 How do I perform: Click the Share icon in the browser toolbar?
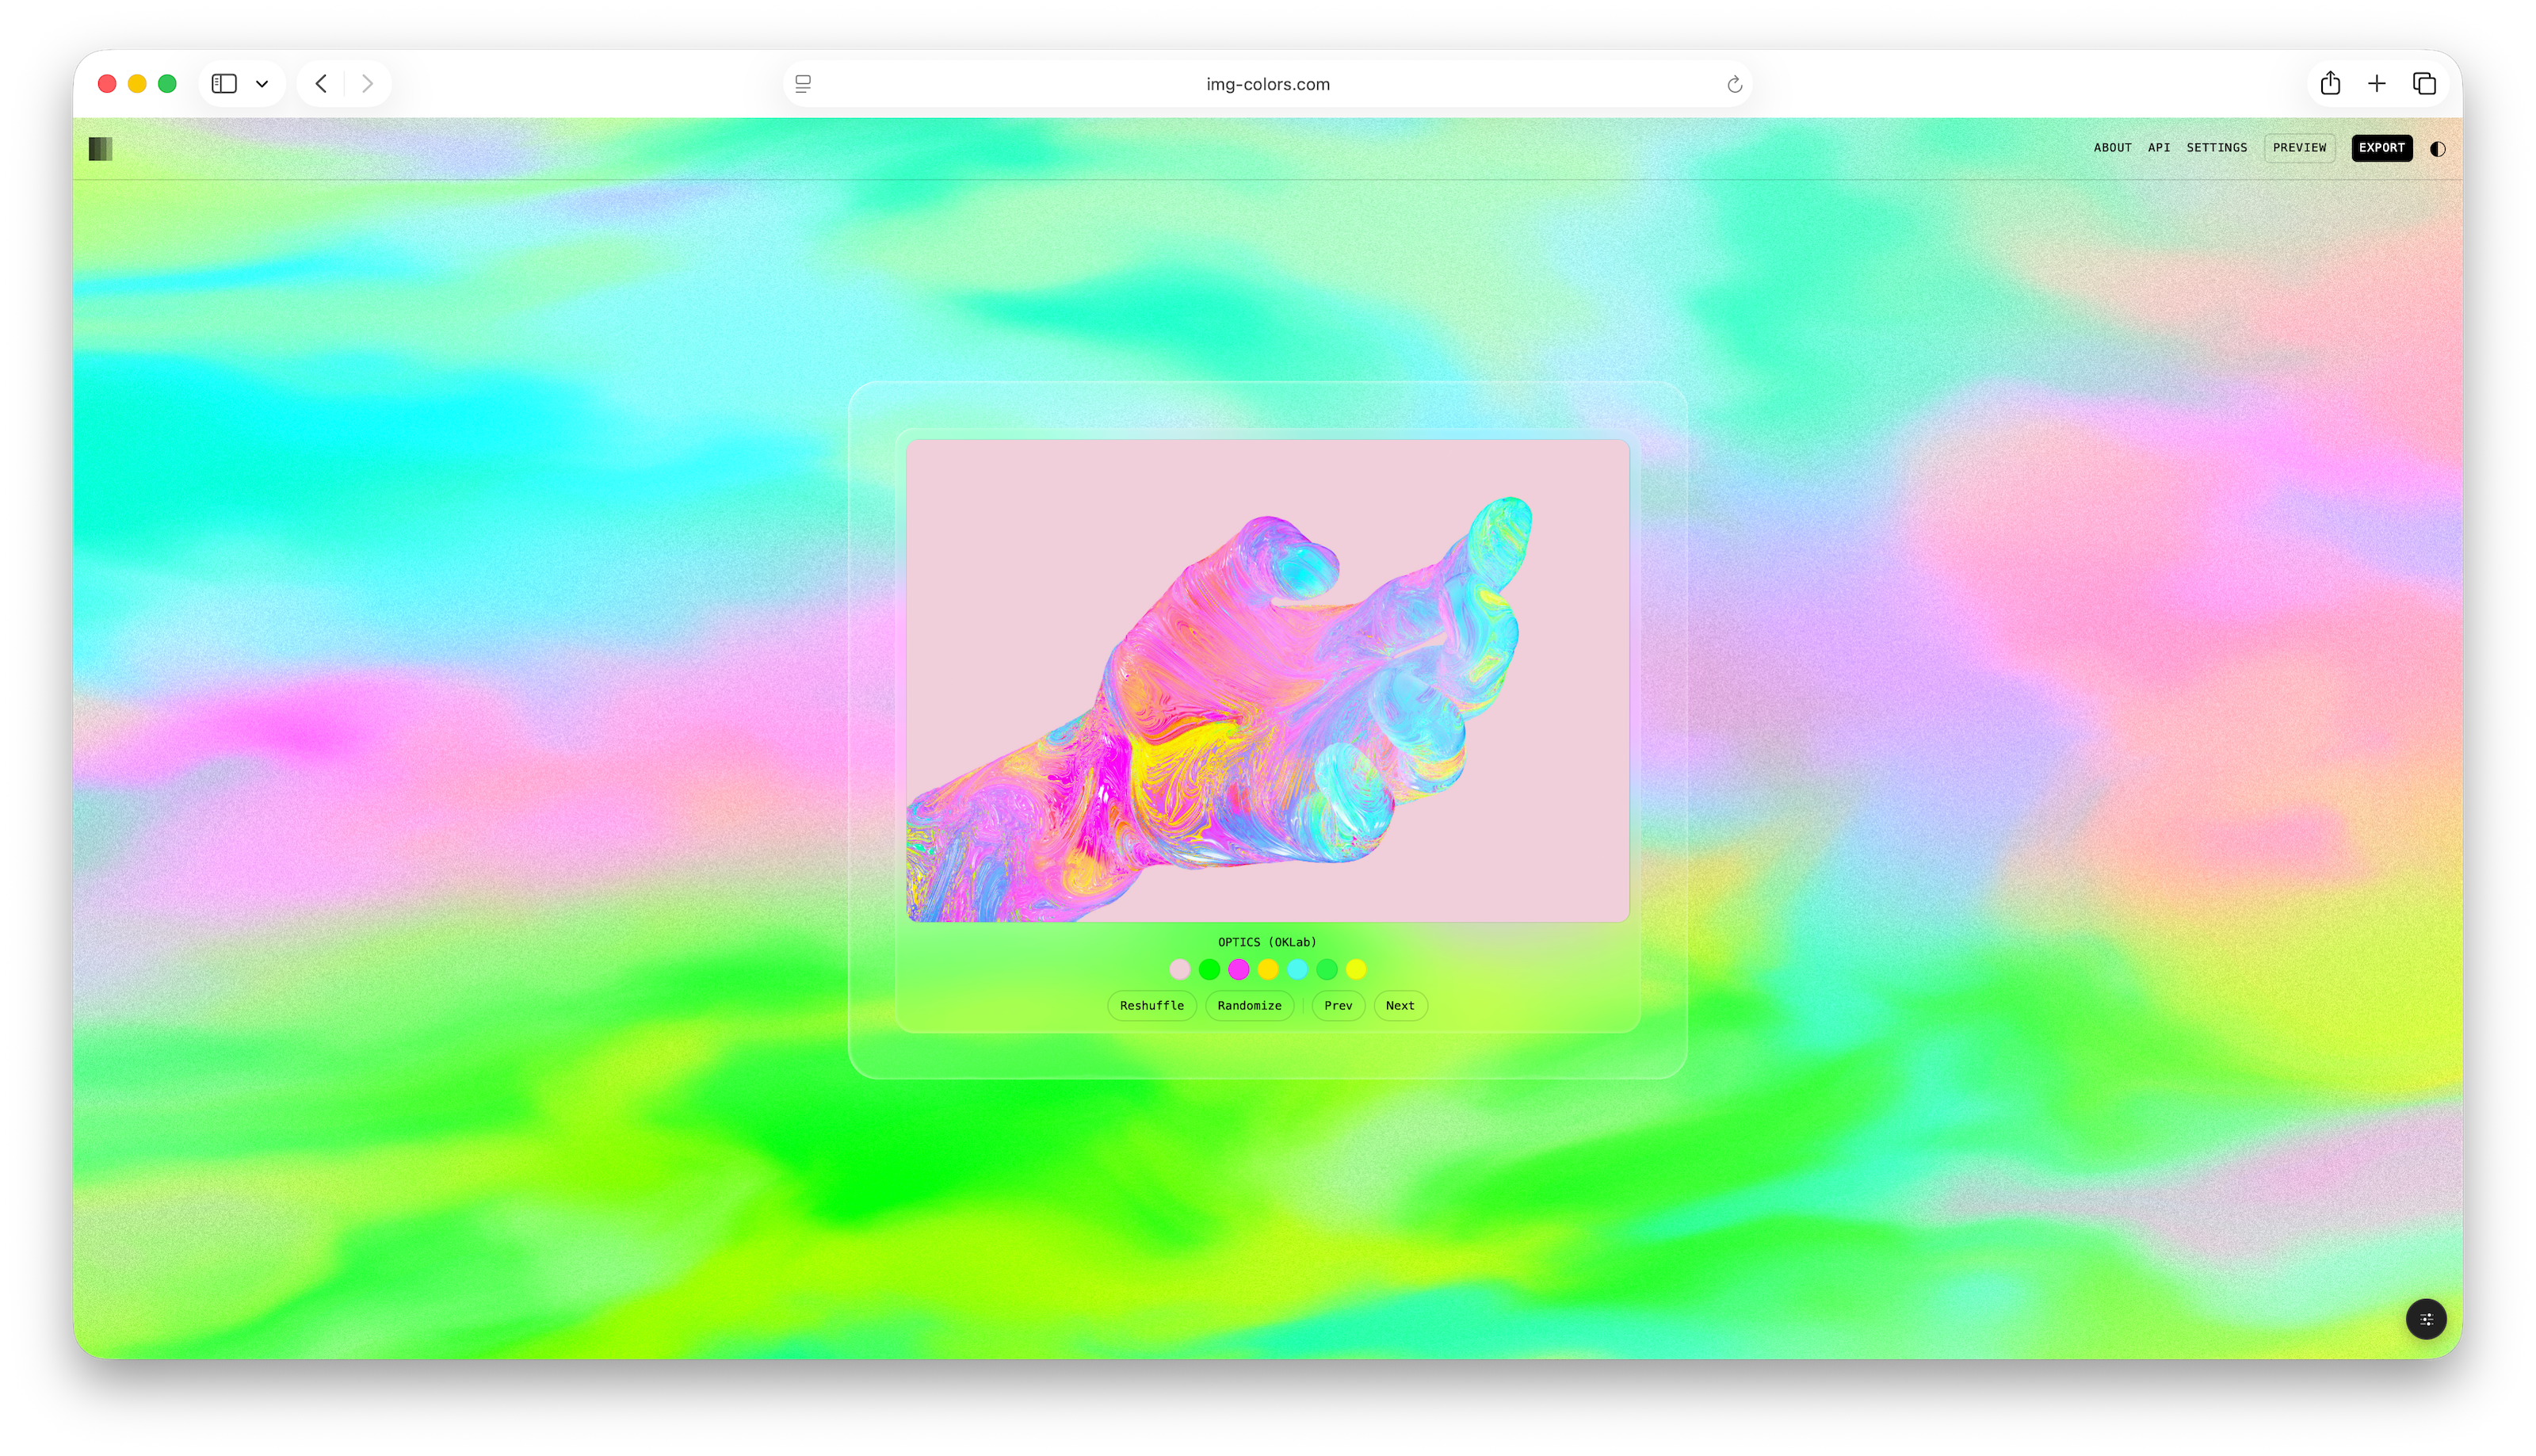click(x=2330, y=83)
